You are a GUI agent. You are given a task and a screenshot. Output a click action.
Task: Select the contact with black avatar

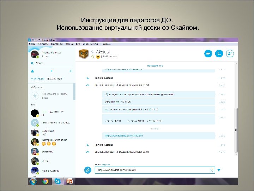click(x=52, y=113)
